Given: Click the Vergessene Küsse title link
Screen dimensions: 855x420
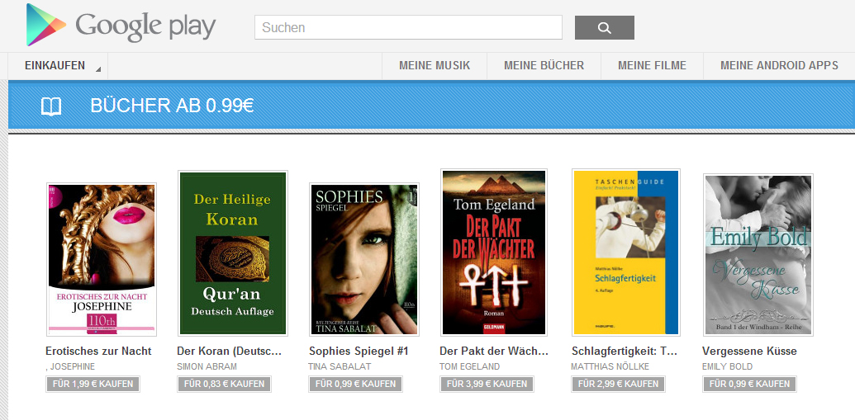Looking at the screenshot, I should pos(750,351).
